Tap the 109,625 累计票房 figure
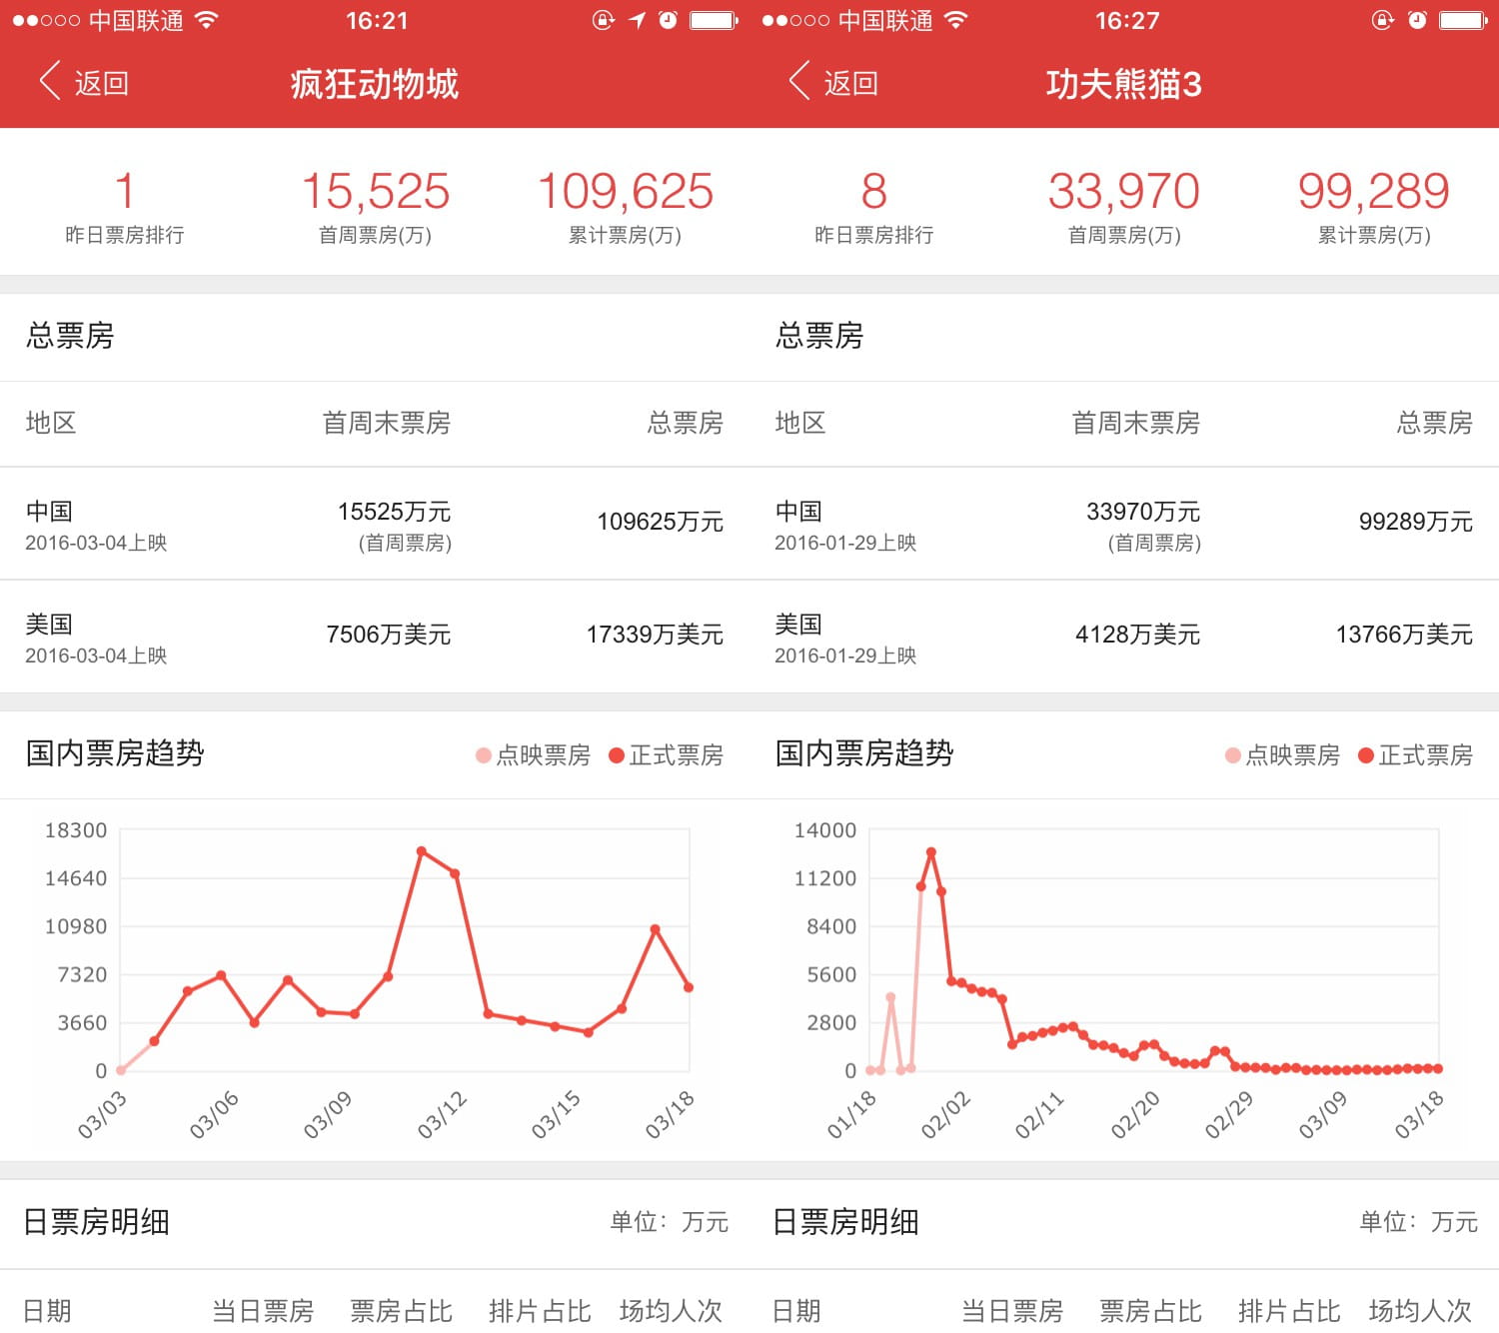 click(626, 191)
